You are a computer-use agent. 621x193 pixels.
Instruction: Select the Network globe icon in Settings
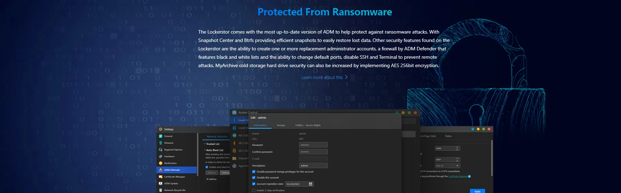pos(161,143)
